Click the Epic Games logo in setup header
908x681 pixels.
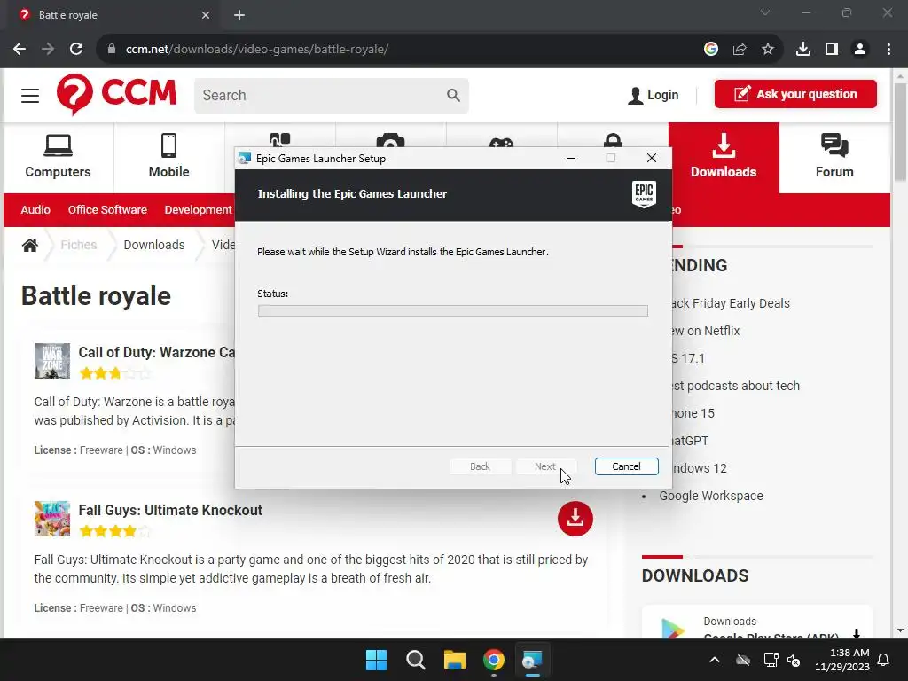point(644,194)
